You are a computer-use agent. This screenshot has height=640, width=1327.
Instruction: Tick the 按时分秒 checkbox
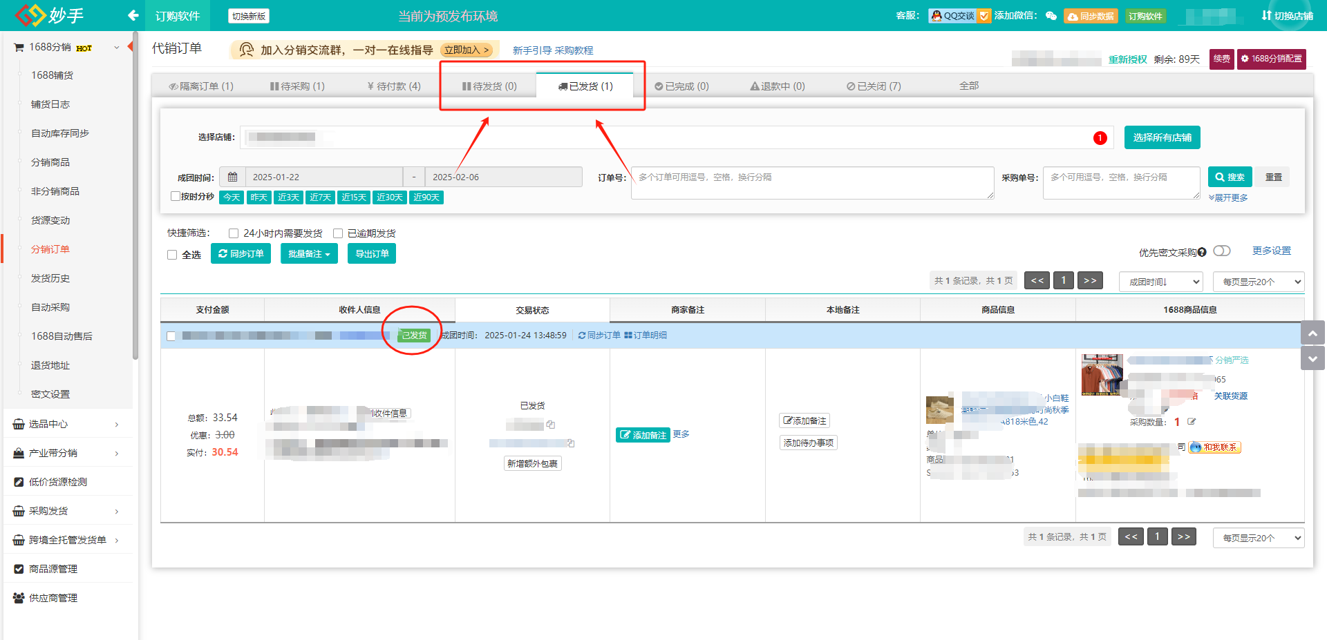[x=176, y=196]
